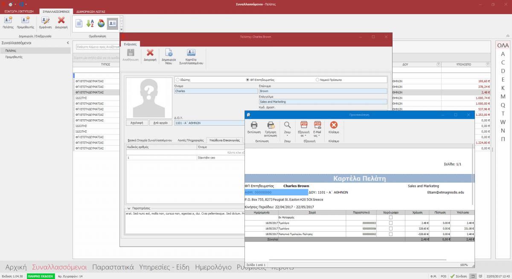512x279 pixels.
Task: Select the Ιδιώτης radio button
Action: click(x=177, y=80)
